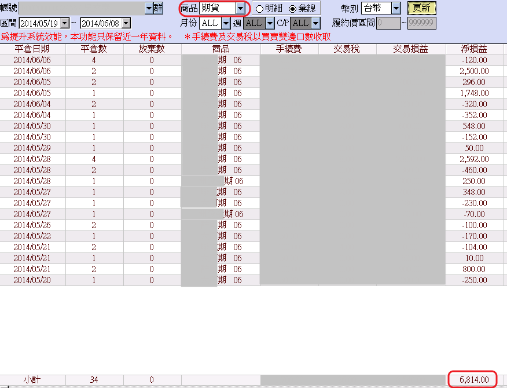Click the 2014/05/22 date cell
The height and width of the screenshot is (388, 507).
(x=32, y=236)
